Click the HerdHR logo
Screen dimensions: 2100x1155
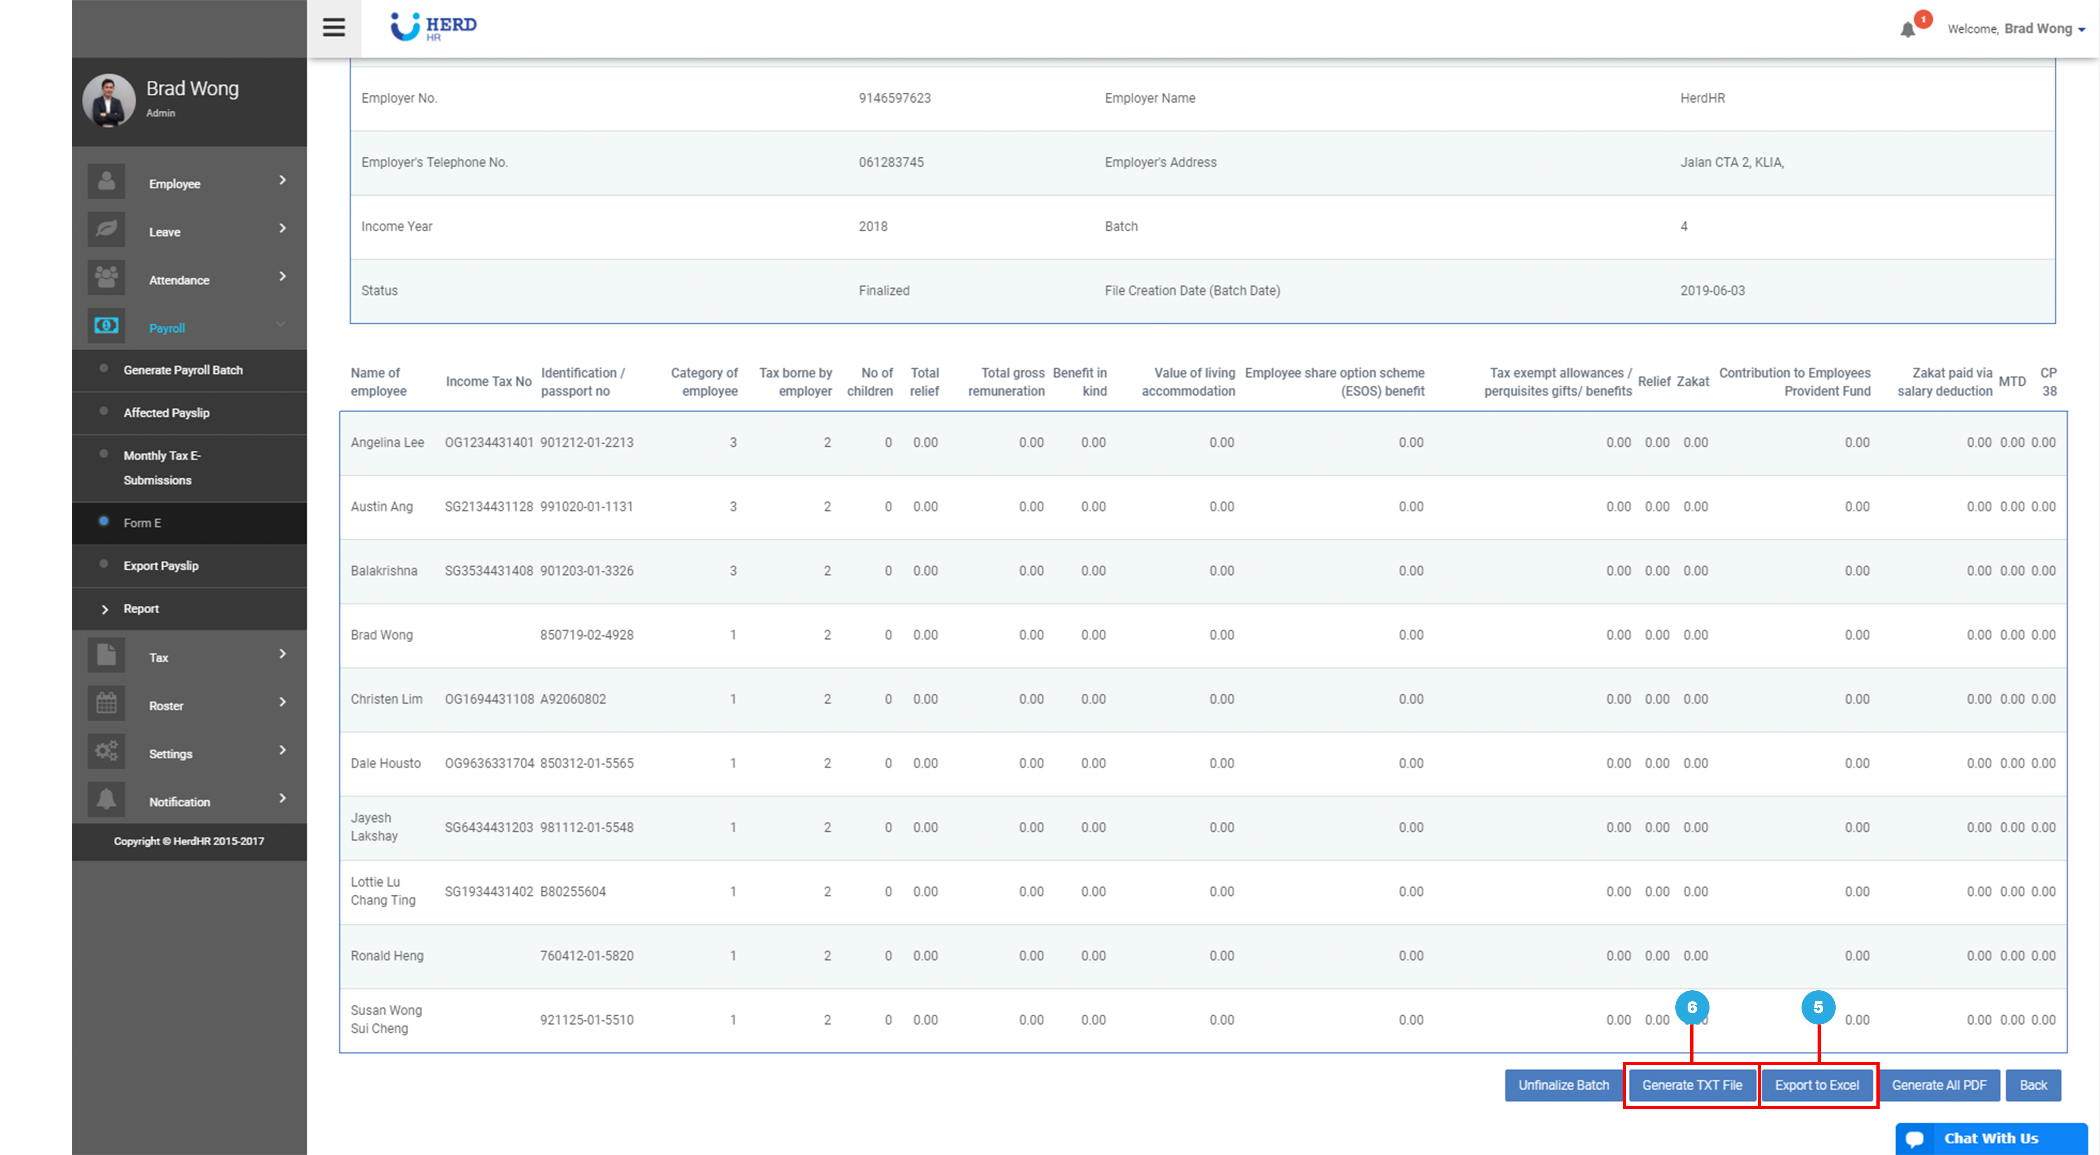(434, 27)
